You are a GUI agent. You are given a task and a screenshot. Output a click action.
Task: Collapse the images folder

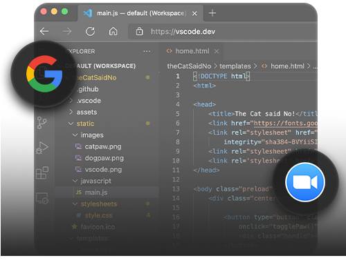[75, 135]
